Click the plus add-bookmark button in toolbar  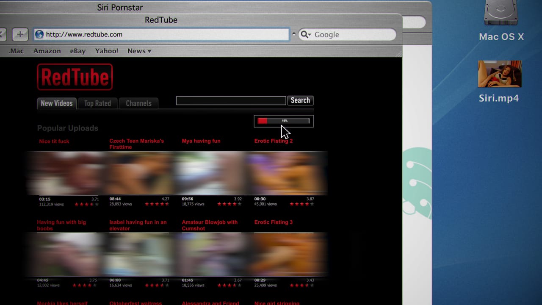[x=20, y=34]
